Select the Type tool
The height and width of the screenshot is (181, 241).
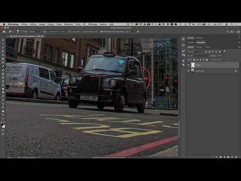pyautogui.click(x=3, y=100)
